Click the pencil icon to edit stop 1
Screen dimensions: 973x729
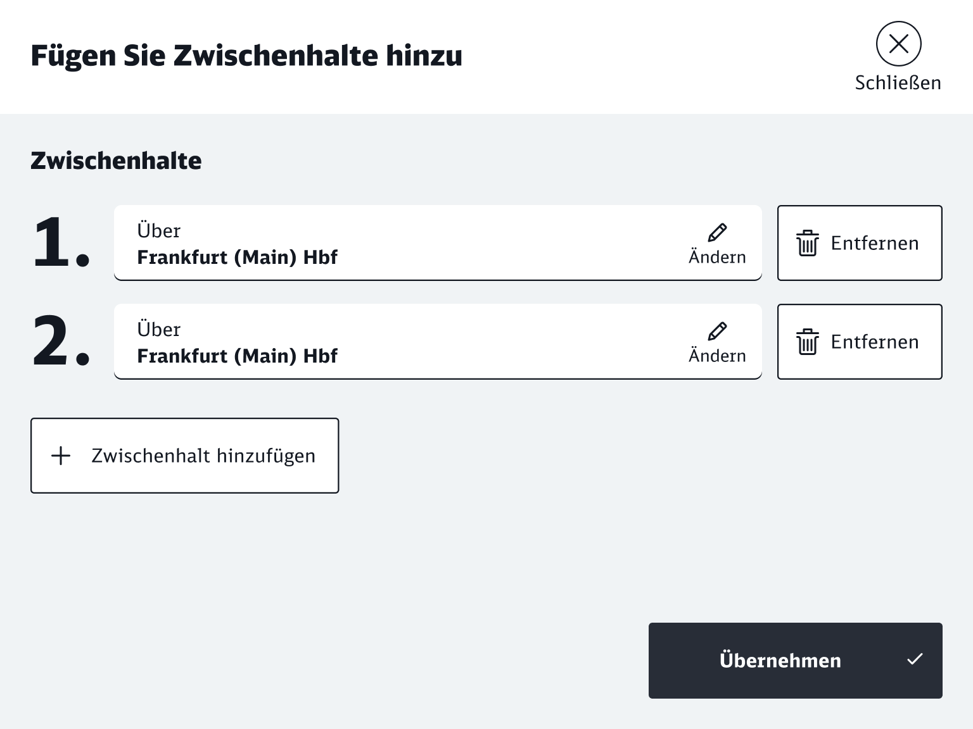[x=718, y=232]
